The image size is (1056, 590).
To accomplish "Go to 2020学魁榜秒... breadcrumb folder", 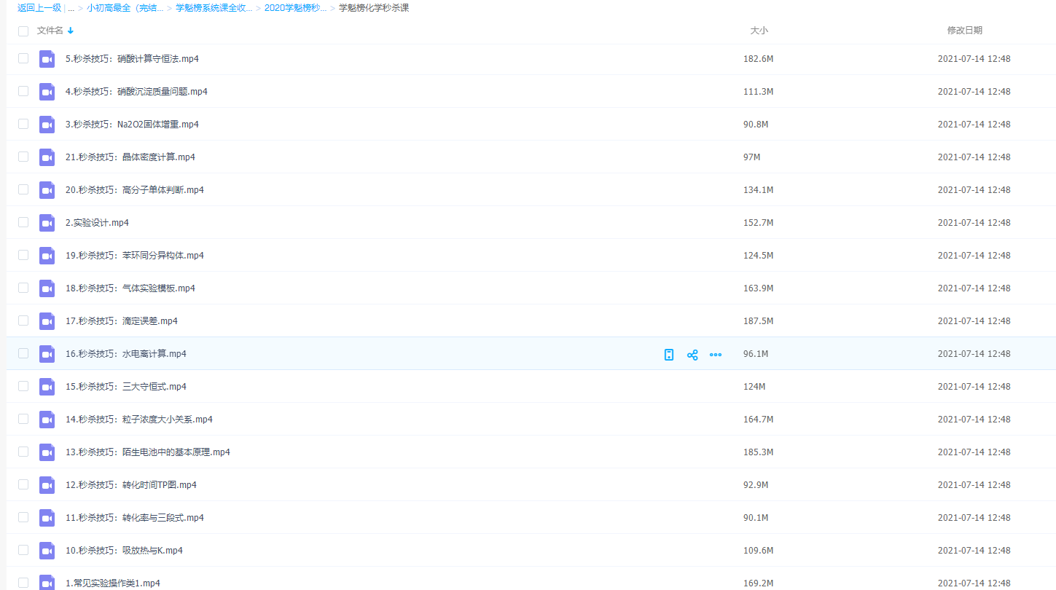I will point(295,9).
